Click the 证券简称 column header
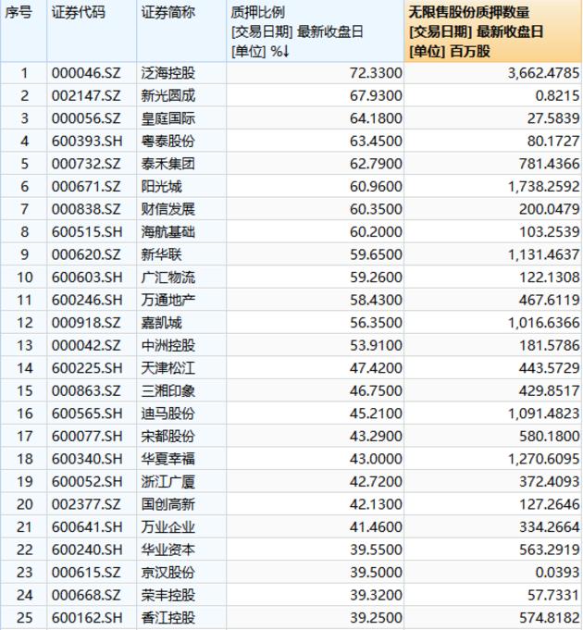 [x=181, y=31]
